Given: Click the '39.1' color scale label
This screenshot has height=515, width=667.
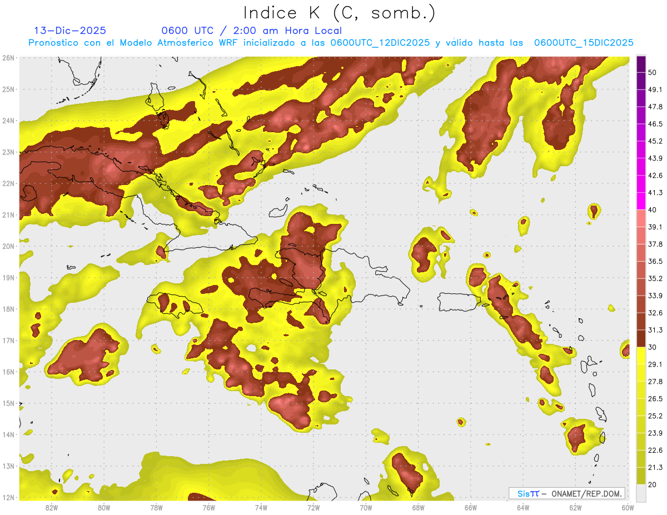Looking at the screenshot, I should coord(655,227).
